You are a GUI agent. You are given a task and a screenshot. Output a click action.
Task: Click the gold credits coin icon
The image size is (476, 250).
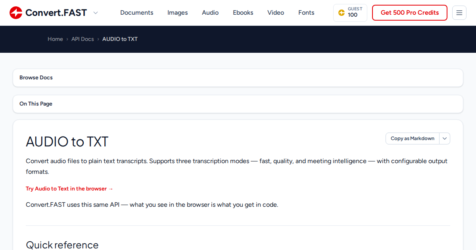[x=342, y=13]
